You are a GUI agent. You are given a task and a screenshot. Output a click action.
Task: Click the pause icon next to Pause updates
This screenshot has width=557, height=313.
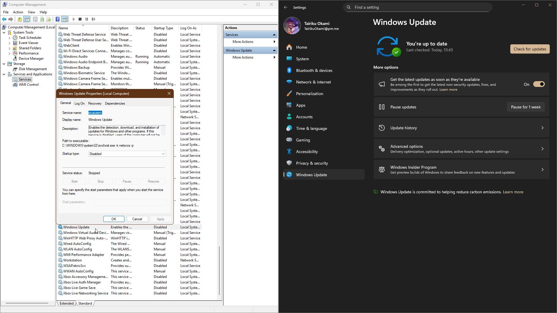[x=382, y=107]
